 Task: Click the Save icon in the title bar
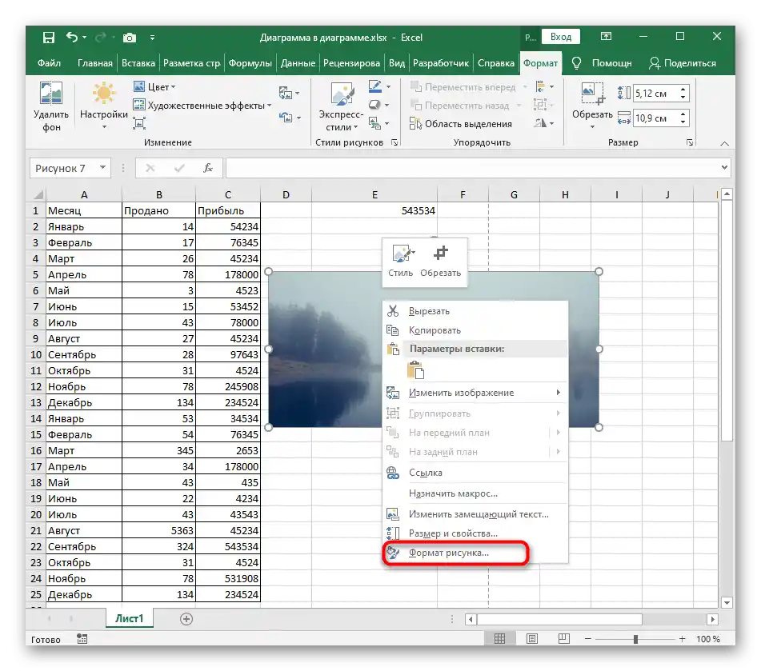pyautogui.click(x=49, y=37)
